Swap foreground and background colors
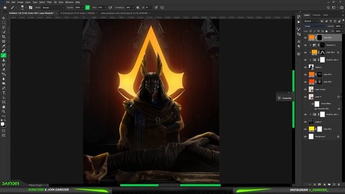 pyautogui.click(x=5, y=121)
